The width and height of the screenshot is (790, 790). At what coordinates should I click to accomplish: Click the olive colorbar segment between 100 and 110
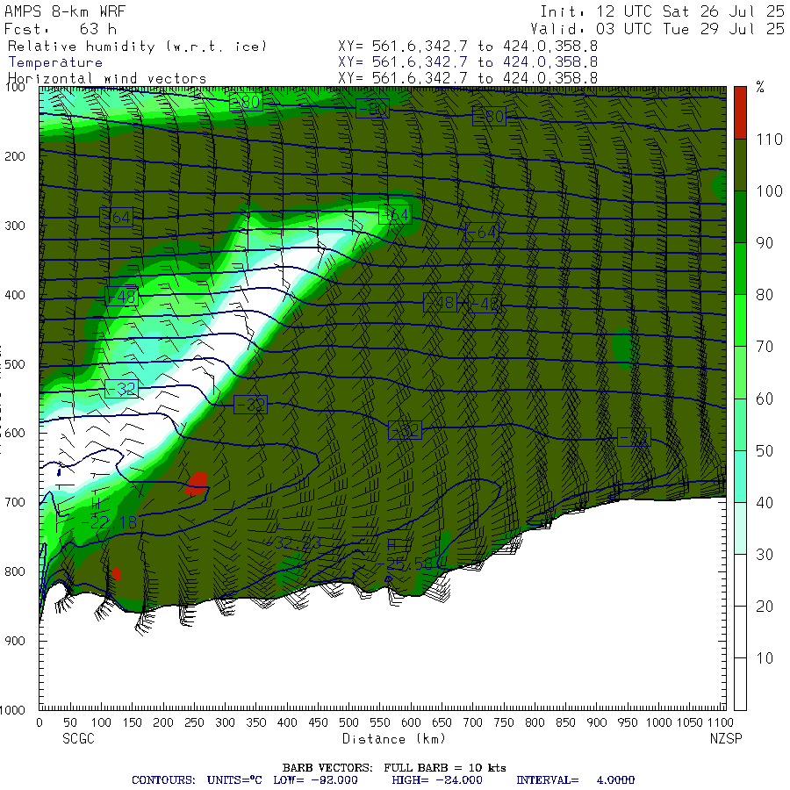click(740, 165)
